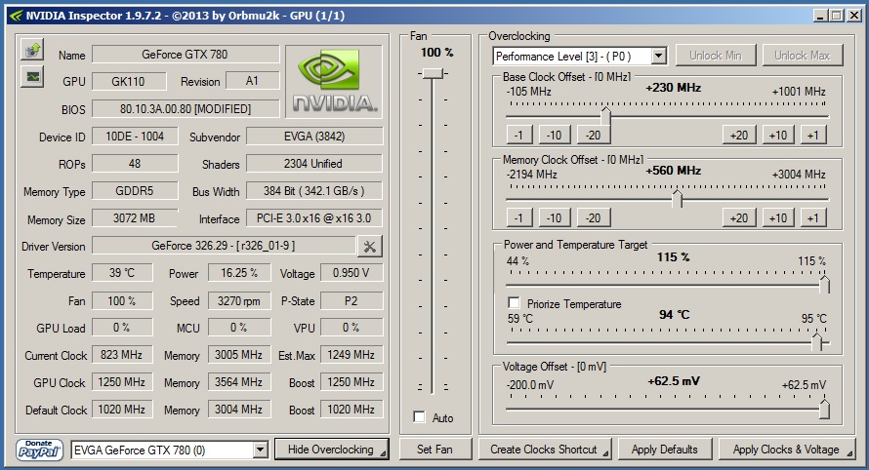Click the 16.25 % power value
Viewport: 869px width, 470px height.
239,272
